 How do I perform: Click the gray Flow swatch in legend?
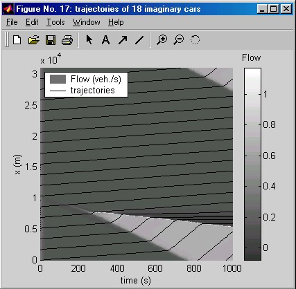pos(58,79)
